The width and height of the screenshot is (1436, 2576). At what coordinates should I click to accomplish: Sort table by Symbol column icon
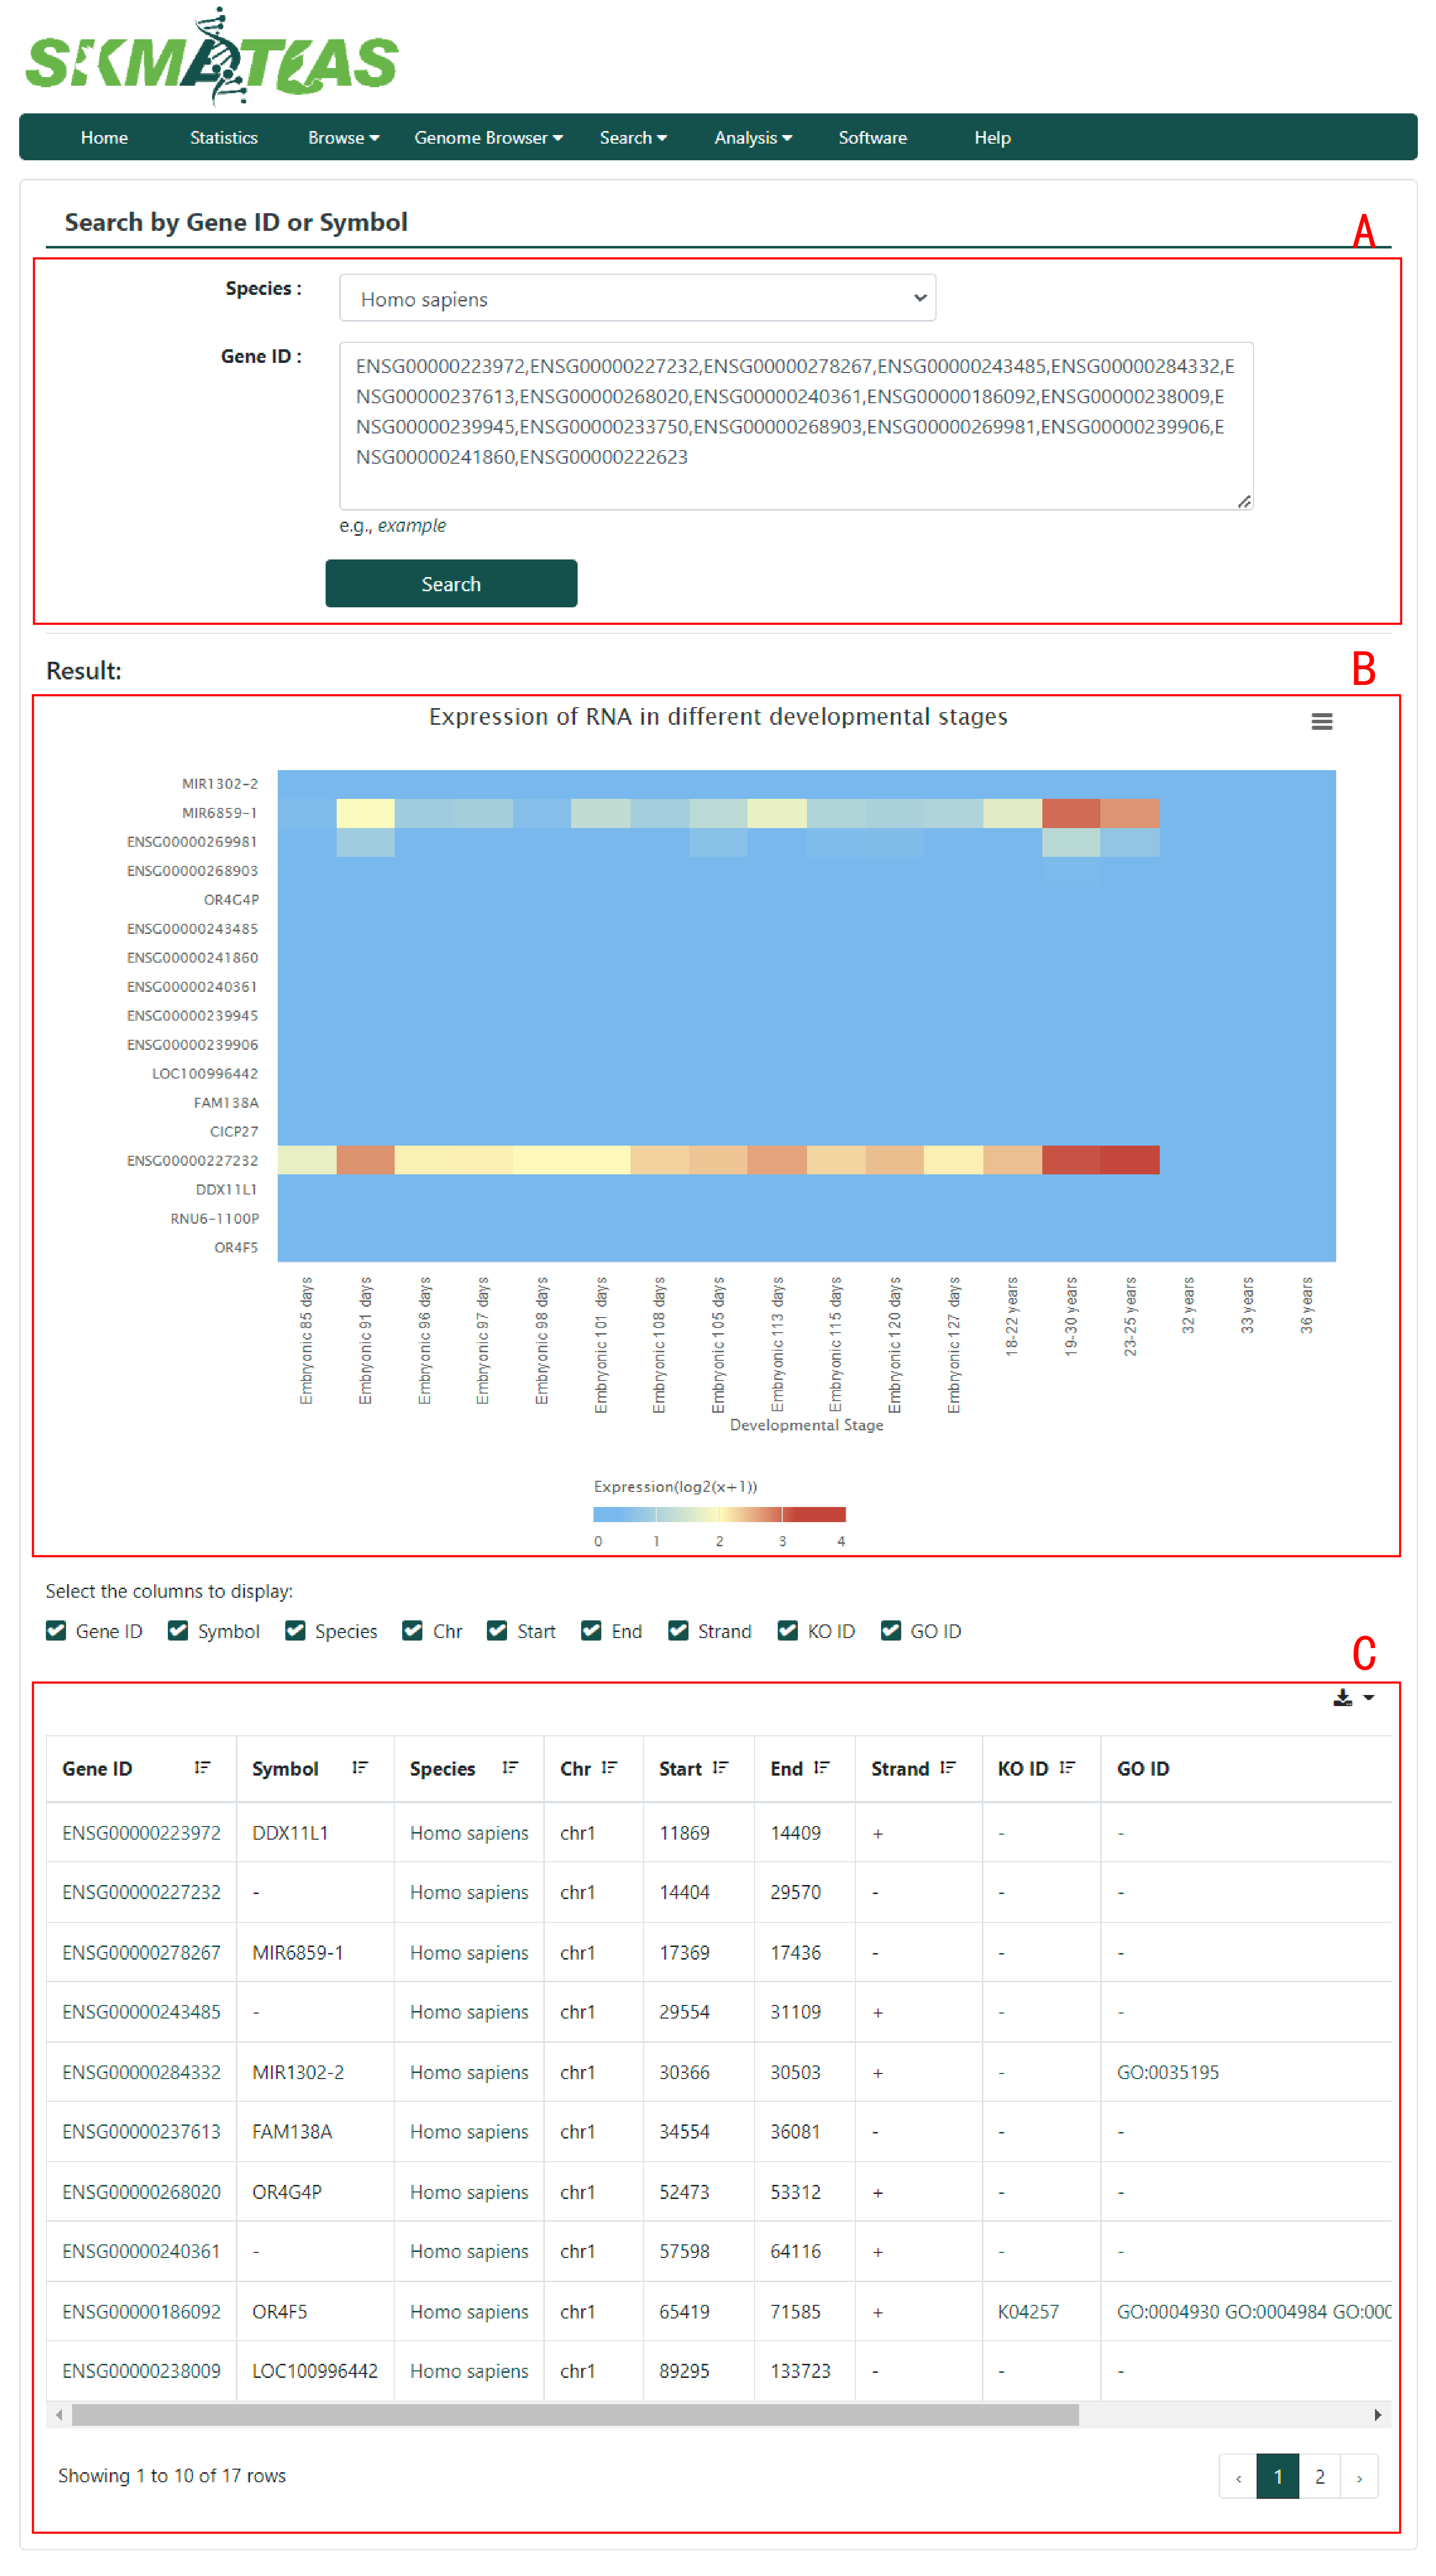tap(360, 1767)
